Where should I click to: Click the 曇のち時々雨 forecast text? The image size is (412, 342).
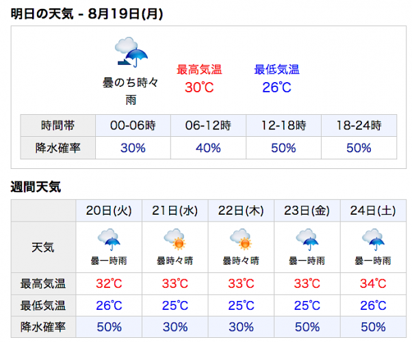coord(131,91)
